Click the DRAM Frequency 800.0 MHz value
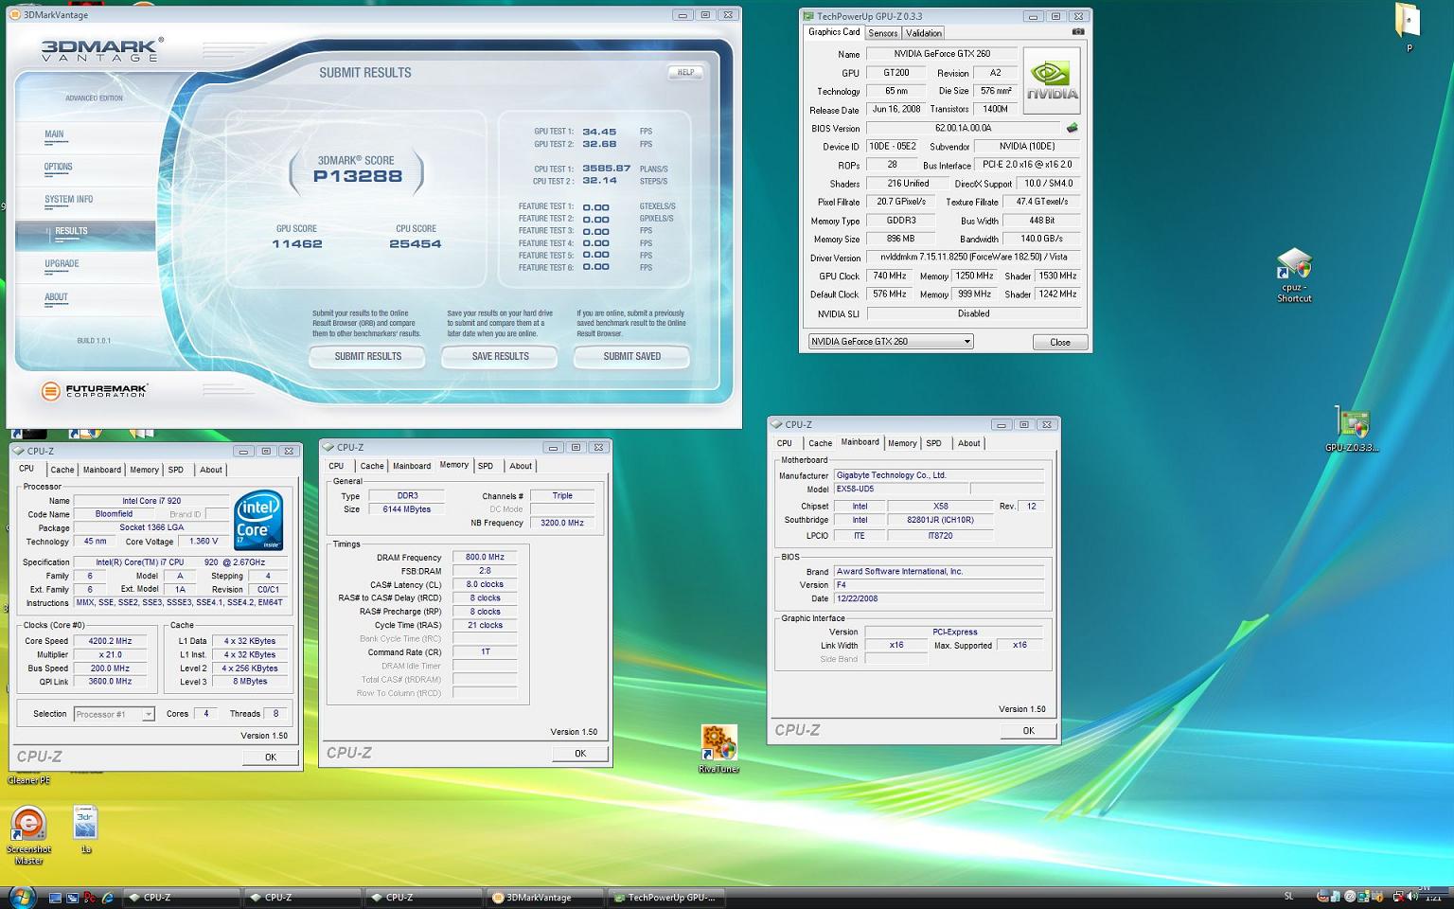This screenshot has width=1454, height=909. [x=485, y=557]
